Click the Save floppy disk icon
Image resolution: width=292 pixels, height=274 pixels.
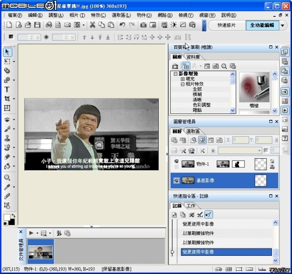point(37,25)
